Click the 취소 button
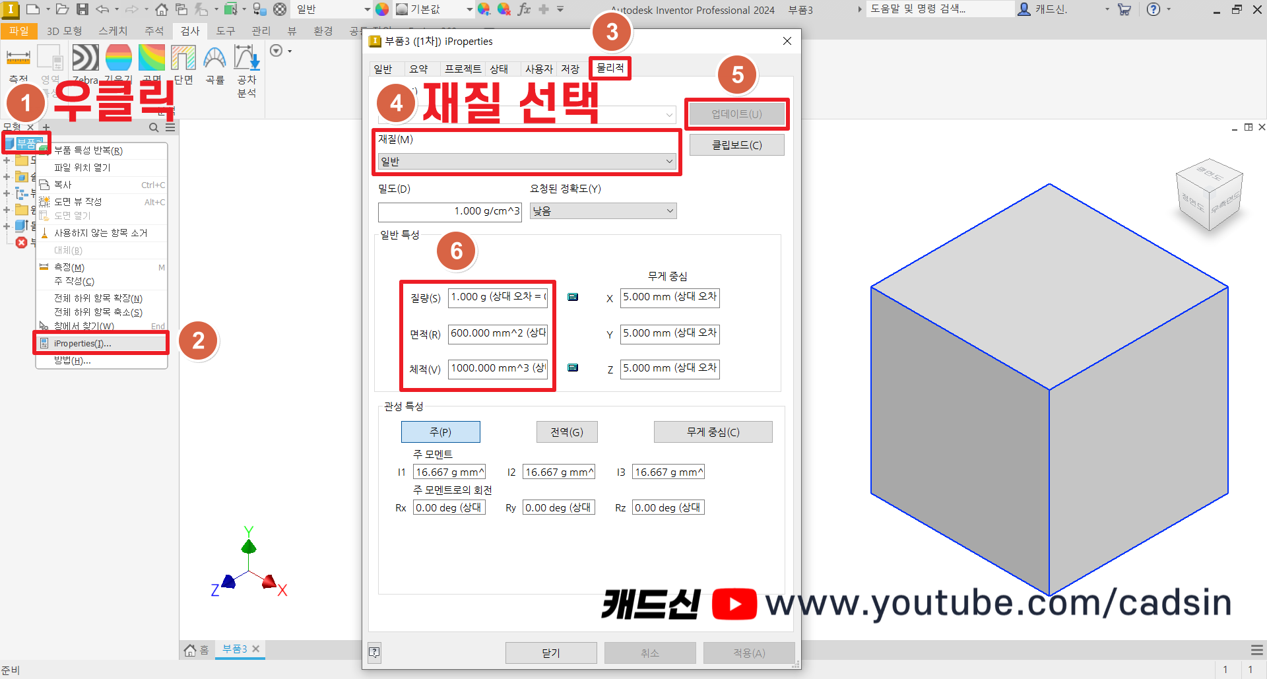This screenshot has width=1267, height=679. pyautogui.click(x=650, y=653)
